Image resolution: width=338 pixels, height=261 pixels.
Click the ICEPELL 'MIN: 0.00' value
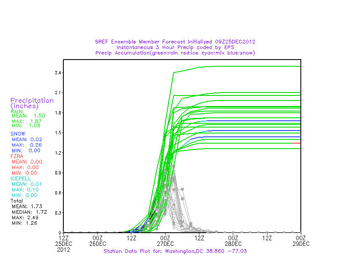tap(25, 195)
